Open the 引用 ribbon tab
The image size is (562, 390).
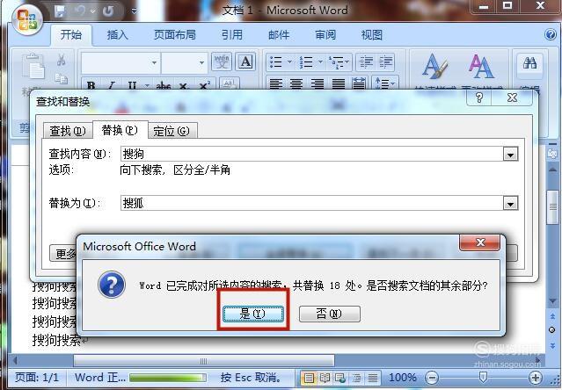[x=232, y=35]
